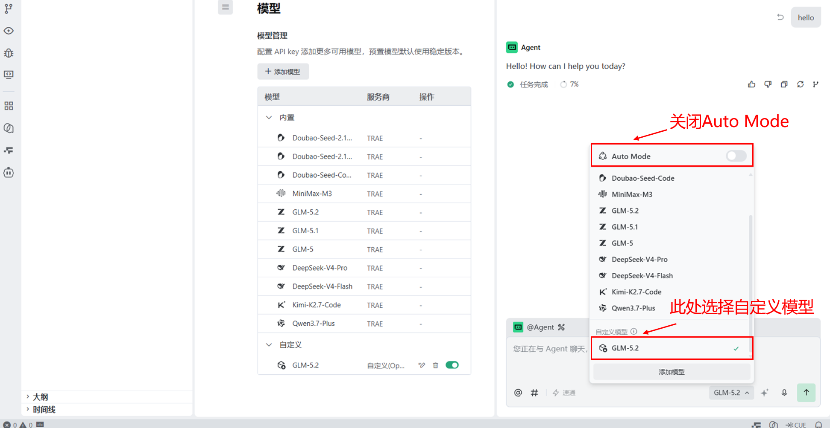Click 添加模型 at the bottom of the model picker

(x=672, y=372)
